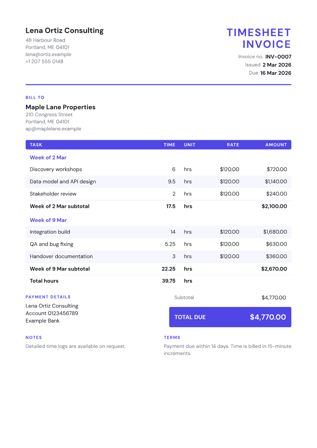Click the $720.00 amount for Discovery workshops

pos(277,170)
